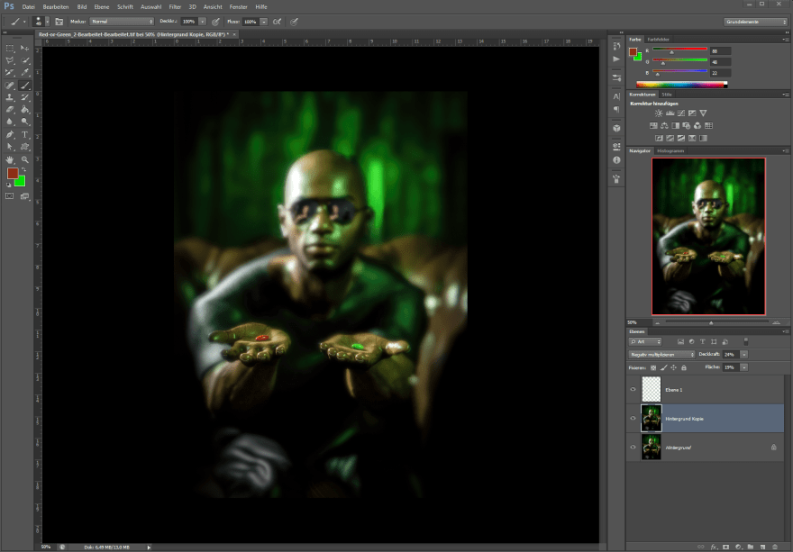This screenshot has height=552, width=793.
Task: Click the color spectrum ramp in Farbe panel
Action: pyautogui.click(x=682, y=85)
